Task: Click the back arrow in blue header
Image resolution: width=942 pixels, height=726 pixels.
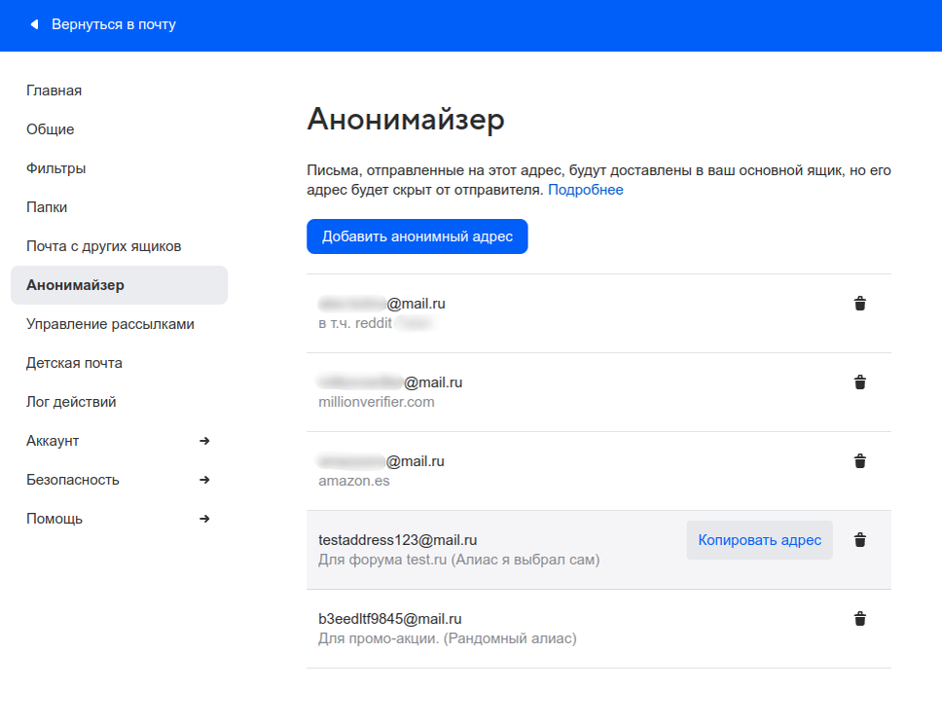Action: 35,25
